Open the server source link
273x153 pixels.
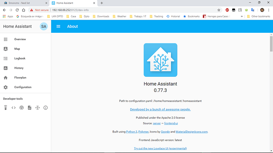[157, 123]
